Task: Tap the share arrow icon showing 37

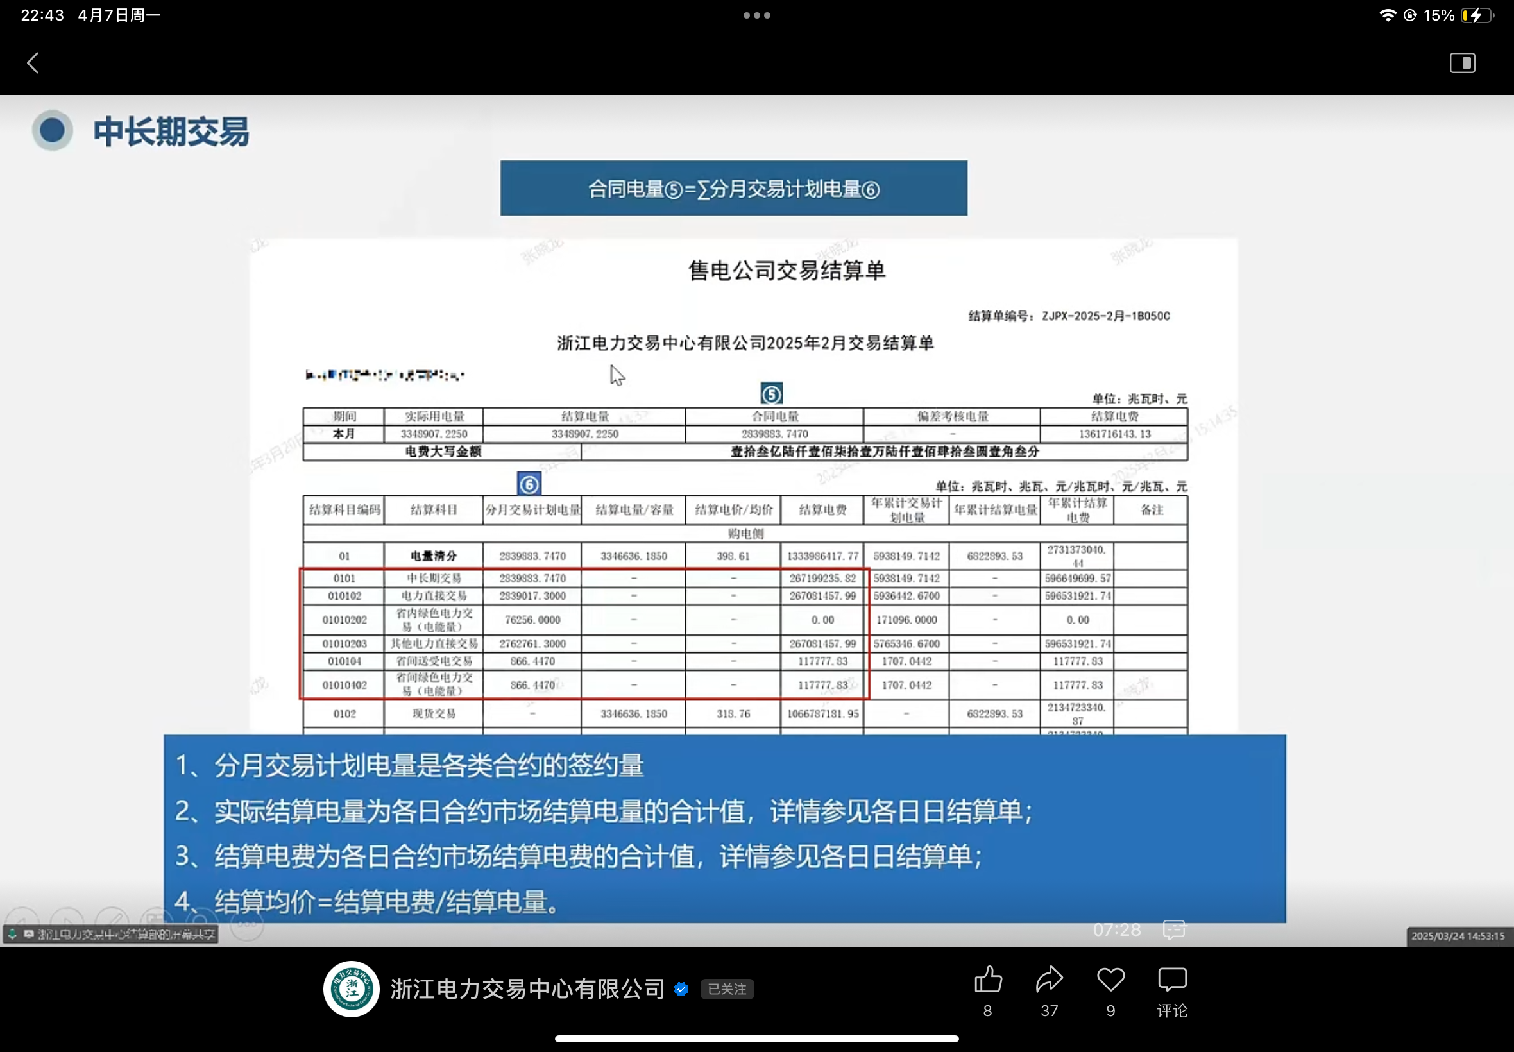Action: (x=1050, y=980)
